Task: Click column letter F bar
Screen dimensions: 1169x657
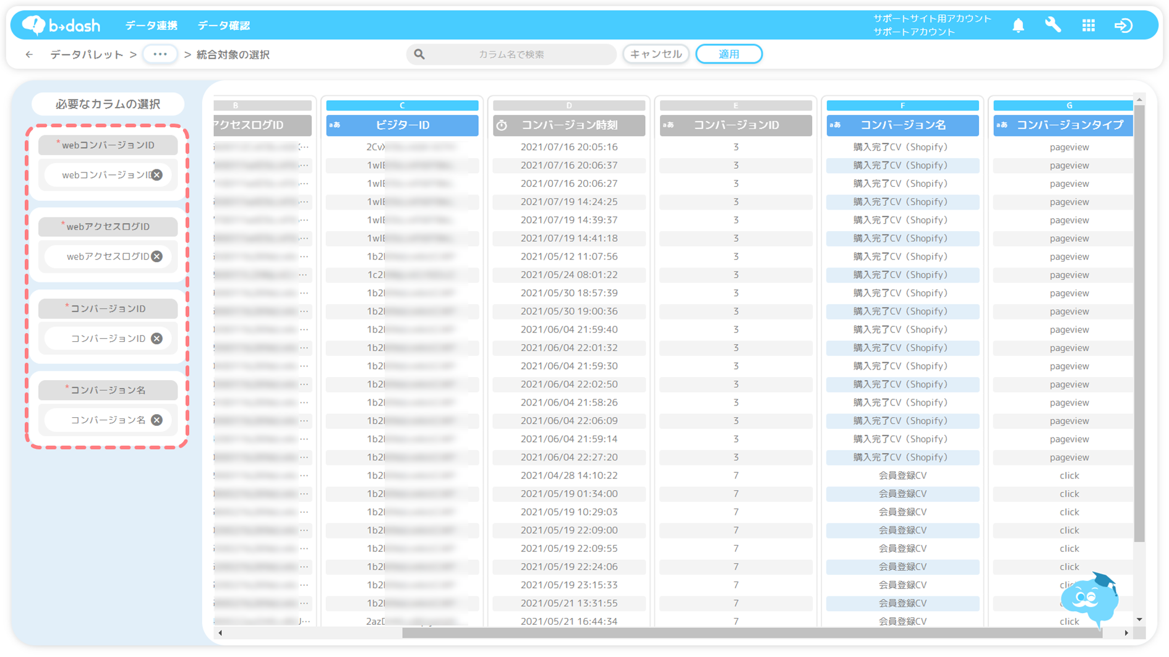Action: (x=902, y=106)
